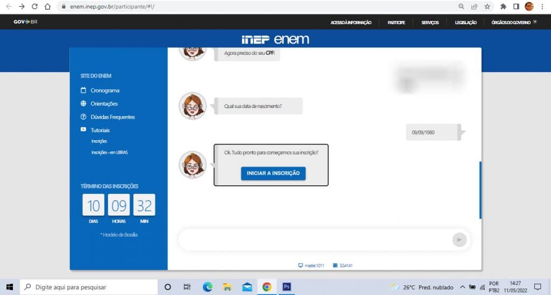Open Acesso à Informação menu

[x=351, y=23]
